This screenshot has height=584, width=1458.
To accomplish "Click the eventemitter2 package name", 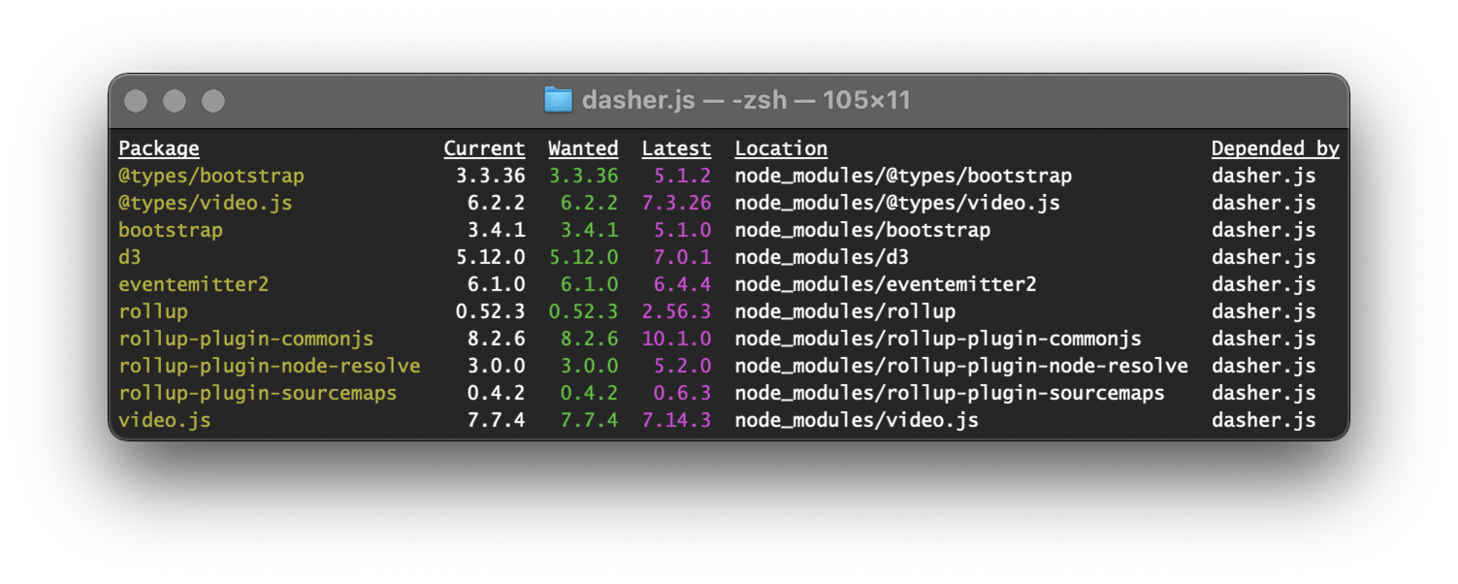I will [x=194, y=284].
